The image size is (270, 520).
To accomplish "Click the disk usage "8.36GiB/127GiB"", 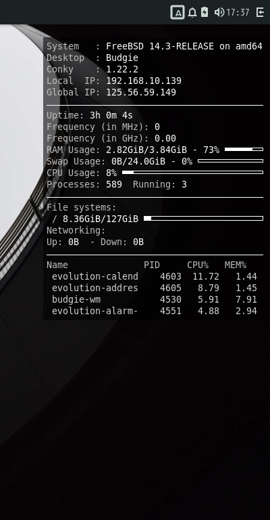I will pyautogui.click(x=101, y=219).
